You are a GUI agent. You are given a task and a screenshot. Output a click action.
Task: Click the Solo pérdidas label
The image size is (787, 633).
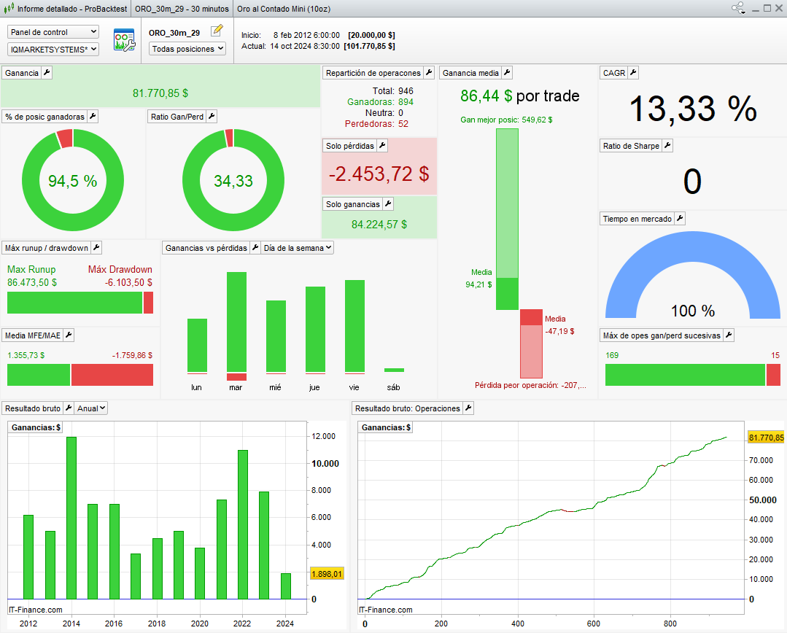[350, 146]
